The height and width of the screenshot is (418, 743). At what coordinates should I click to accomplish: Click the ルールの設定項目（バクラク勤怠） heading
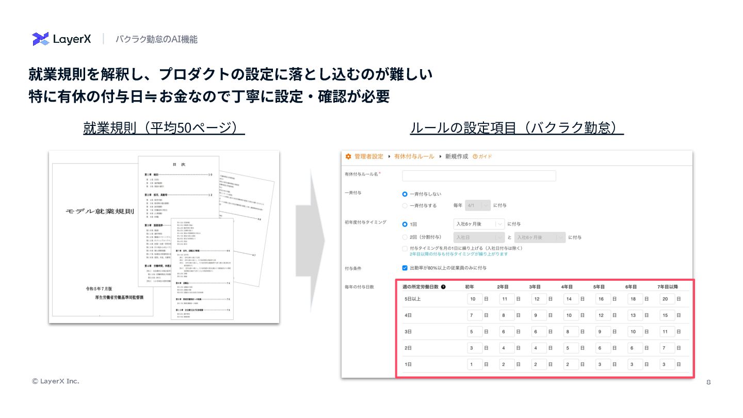pyautogui.click(x=516, y=127)
